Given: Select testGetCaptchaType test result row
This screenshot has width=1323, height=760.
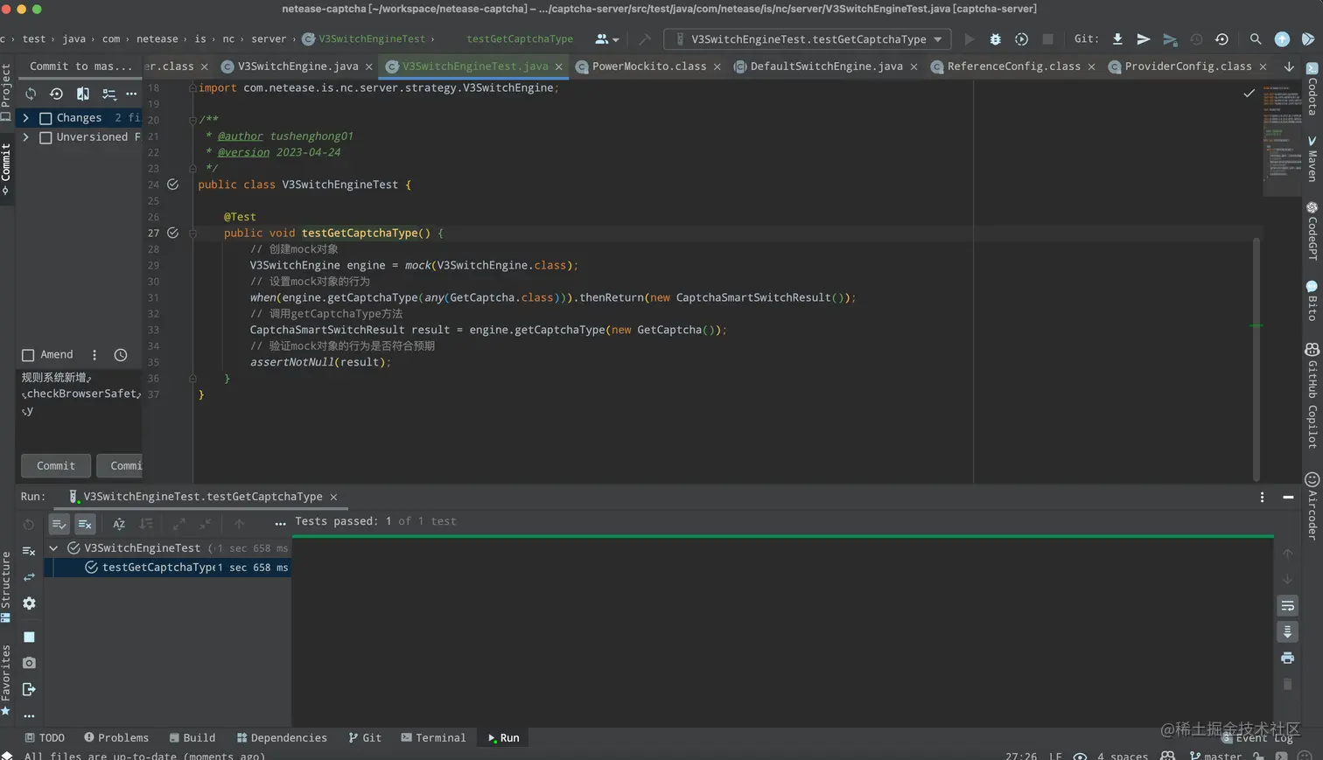Looking at the screenshot, I should [x=167, y=568].
